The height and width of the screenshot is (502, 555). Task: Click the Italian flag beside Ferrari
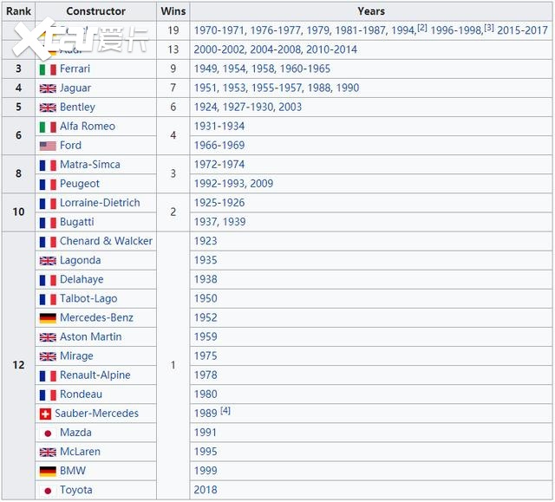pos(48,69)
